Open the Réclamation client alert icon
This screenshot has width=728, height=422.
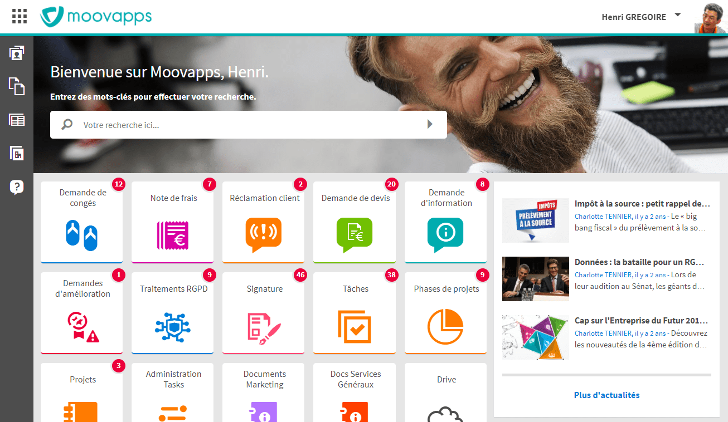coord(264,234)
